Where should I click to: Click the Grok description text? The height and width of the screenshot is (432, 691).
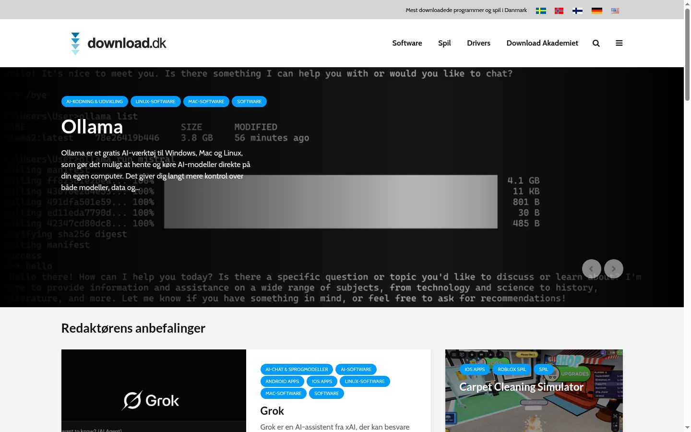335,427
